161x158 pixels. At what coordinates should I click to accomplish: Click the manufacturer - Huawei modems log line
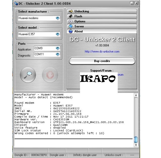[39, 94]
